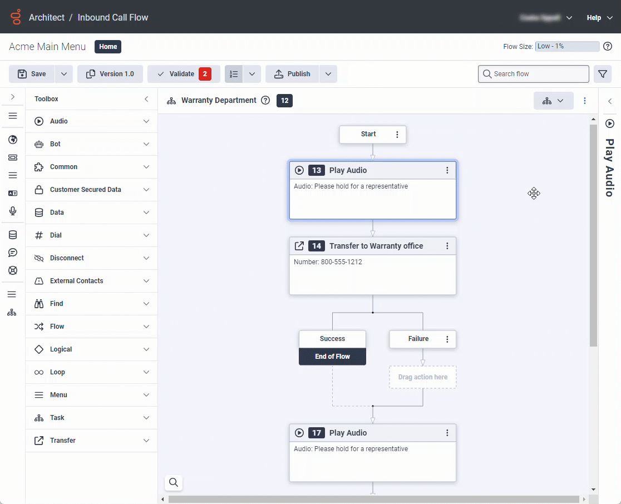Open the Save dropdown arrow
The width and height of the screenshot is (621, 504).
pos(63,74)
